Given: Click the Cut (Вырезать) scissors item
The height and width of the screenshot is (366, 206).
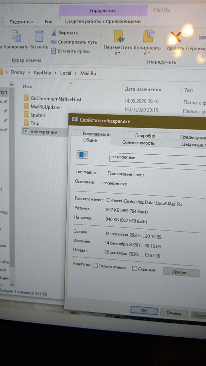Looking at the screenshot, I should [64, 33].
